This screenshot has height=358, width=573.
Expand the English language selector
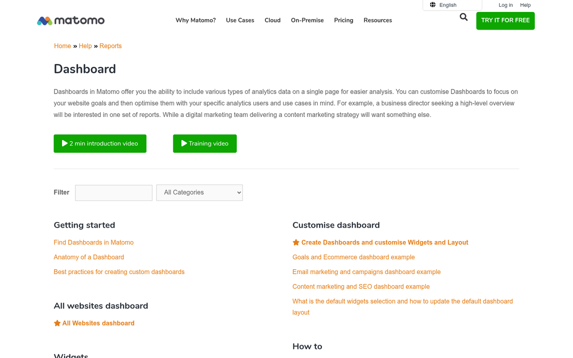447,5
